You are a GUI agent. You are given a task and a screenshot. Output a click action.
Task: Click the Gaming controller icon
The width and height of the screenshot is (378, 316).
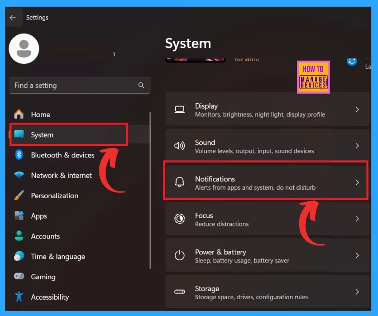[x=19, y=276]
